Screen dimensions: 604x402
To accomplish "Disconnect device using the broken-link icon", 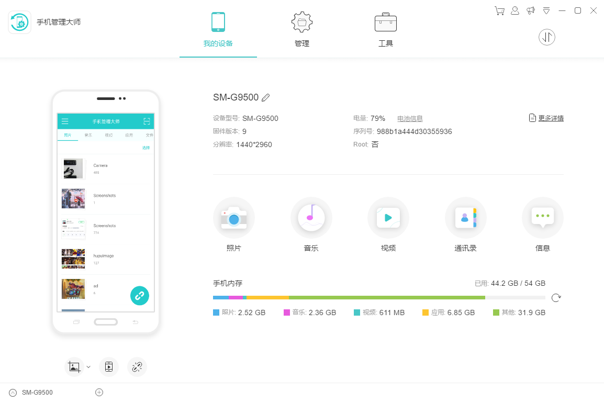I will [x=137, y=366].
